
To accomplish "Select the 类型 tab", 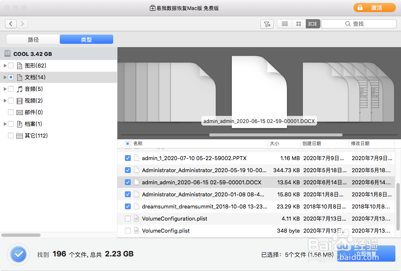I will coord(86,39).
